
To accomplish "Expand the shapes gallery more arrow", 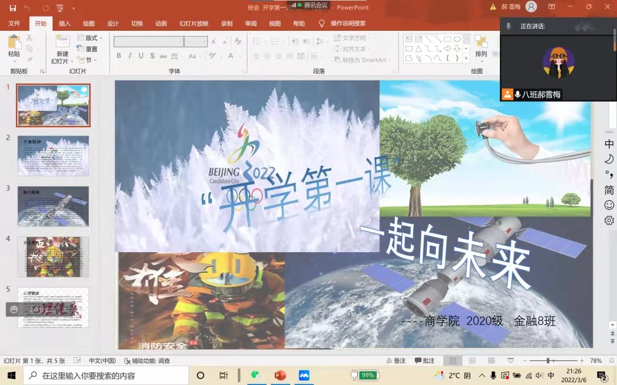I will coord(466,58).
